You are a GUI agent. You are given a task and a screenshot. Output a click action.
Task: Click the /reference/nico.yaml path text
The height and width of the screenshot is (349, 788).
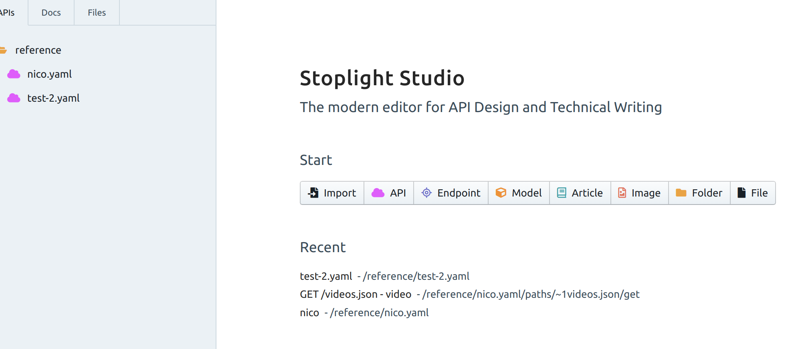click(x=380, y=313)
